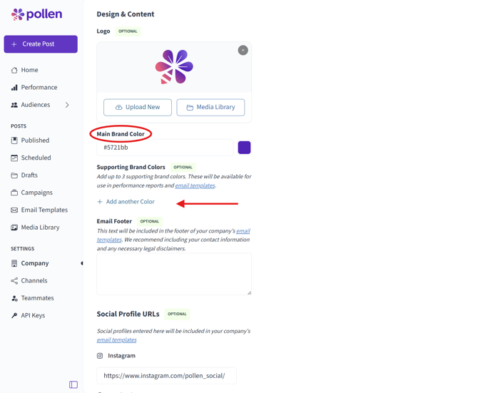
Task: Click the Create Post button
Action: click(41, 44)
